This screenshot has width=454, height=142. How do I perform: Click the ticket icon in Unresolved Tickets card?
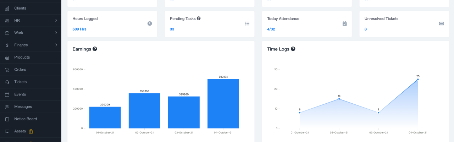tap(442, 23)
